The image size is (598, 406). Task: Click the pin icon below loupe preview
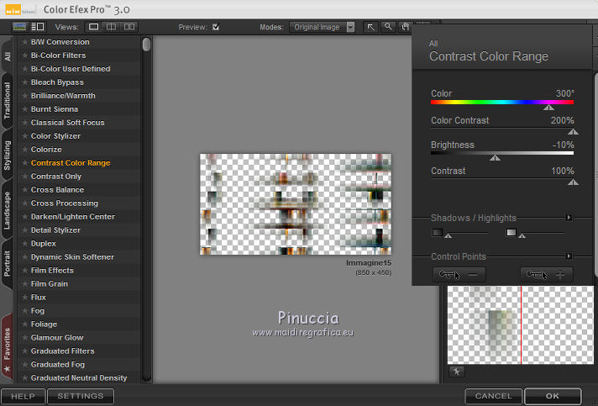pyautogui.click(x=457, y=371)
